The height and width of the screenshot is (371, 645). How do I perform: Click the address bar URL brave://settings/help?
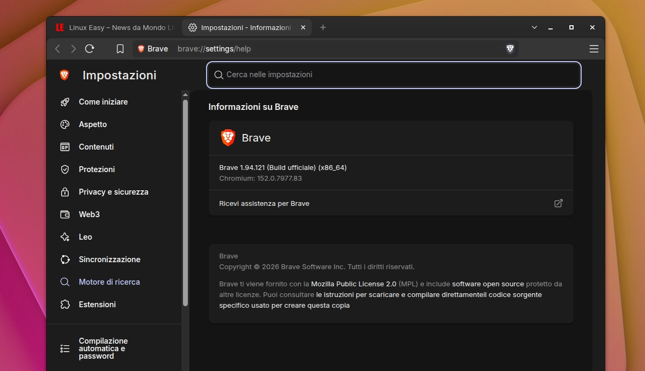coord(214,49)
